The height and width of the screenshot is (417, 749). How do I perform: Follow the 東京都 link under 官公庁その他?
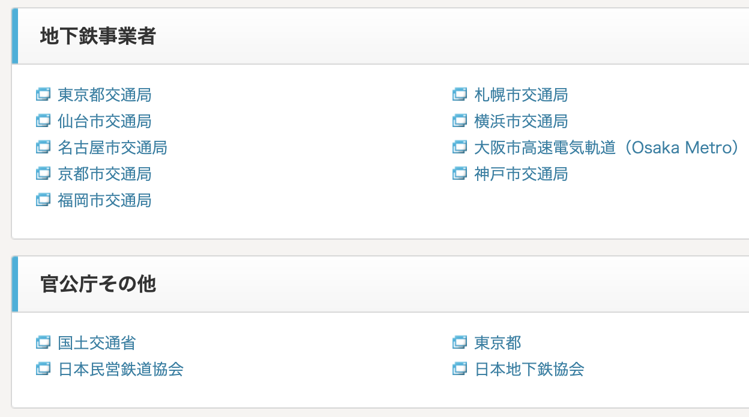pyautogui.click(x=498, y=343)
